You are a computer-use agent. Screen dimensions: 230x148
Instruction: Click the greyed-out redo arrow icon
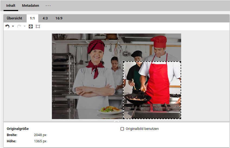pos(19,26)
